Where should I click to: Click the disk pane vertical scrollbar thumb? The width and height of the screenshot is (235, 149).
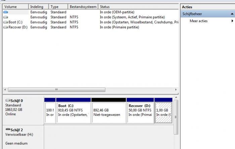click(x=176, y=117)
